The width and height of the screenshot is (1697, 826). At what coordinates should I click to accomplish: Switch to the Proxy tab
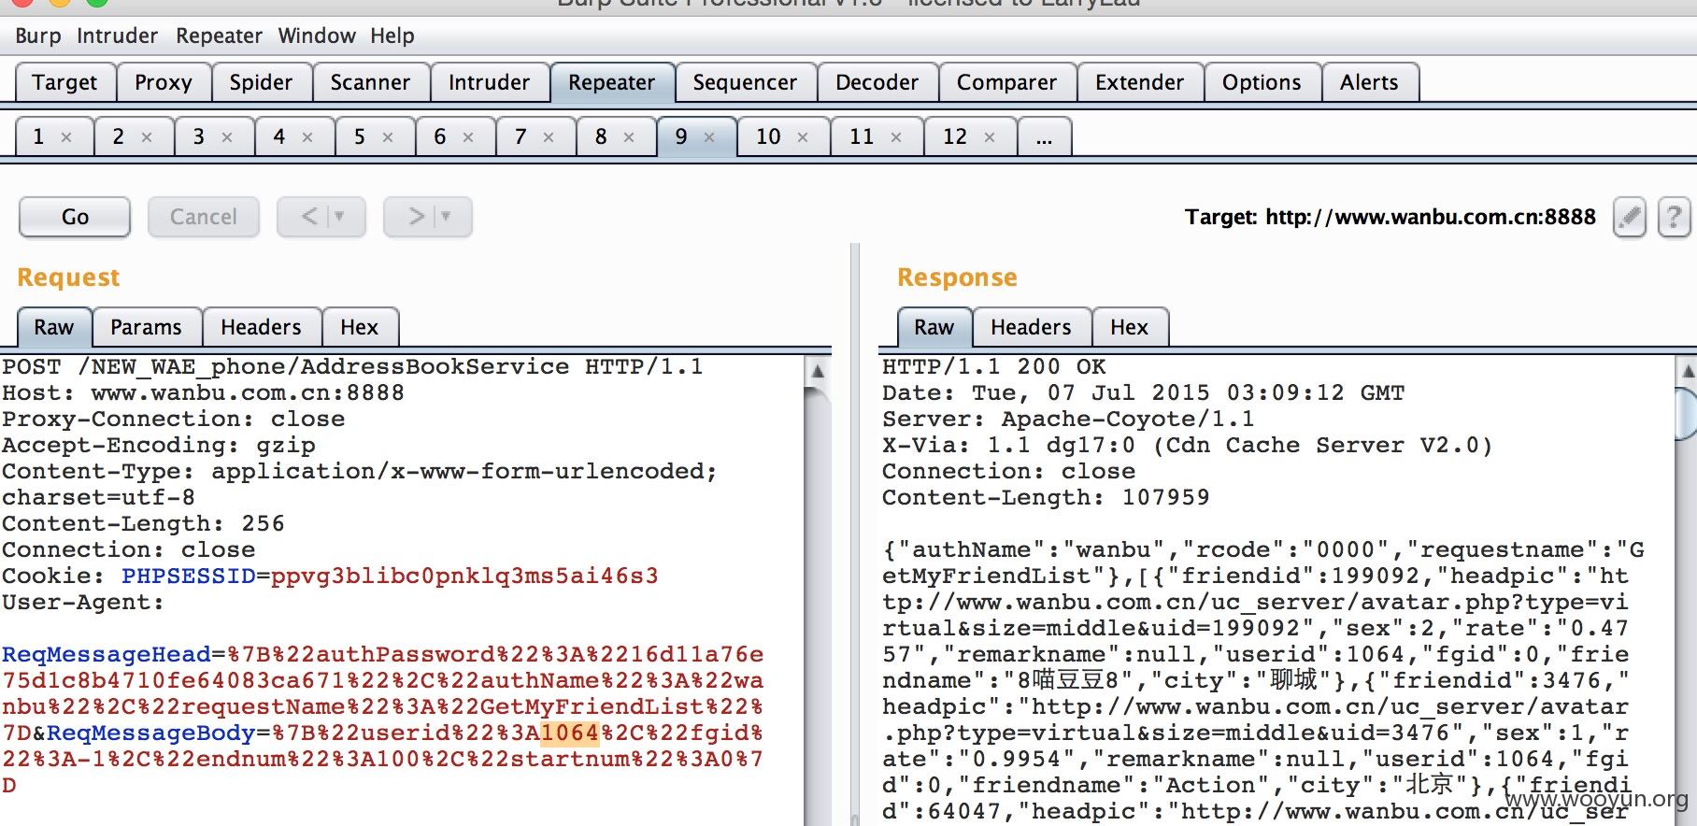coord(164,82)
